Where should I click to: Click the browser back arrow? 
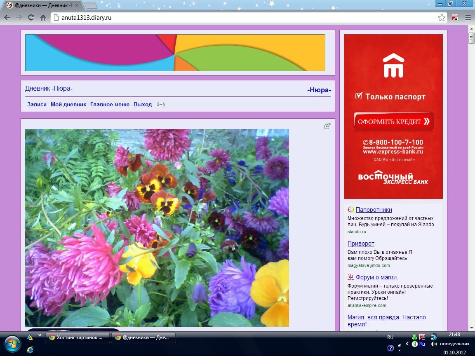[x=7, y=18]
